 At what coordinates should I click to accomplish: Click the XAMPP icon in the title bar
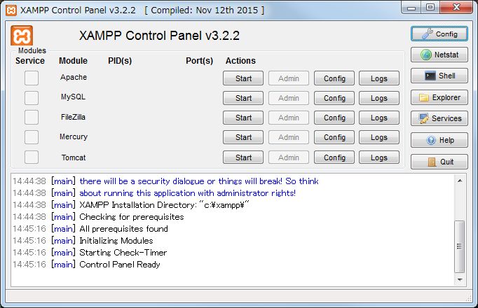(x=11, y=10)
